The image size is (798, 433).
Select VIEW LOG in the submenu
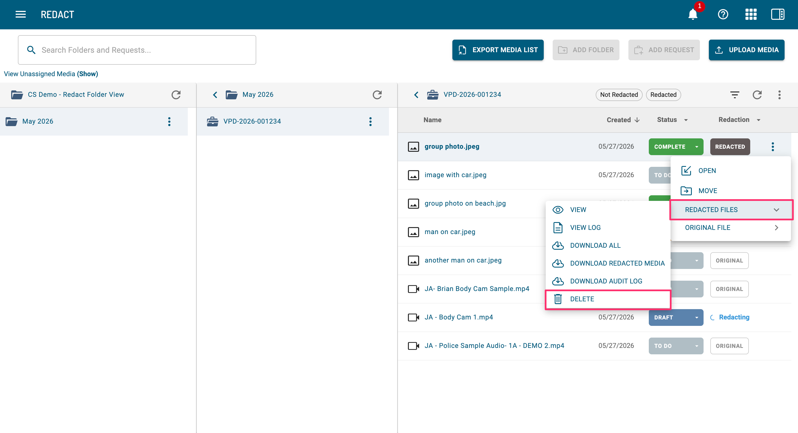608,228
